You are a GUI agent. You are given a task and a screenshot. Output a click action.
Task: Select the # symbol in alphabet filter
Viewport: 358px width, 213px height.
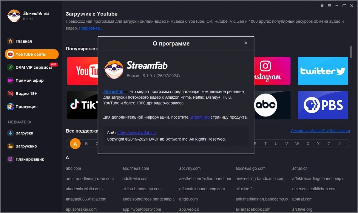(340, 144)
